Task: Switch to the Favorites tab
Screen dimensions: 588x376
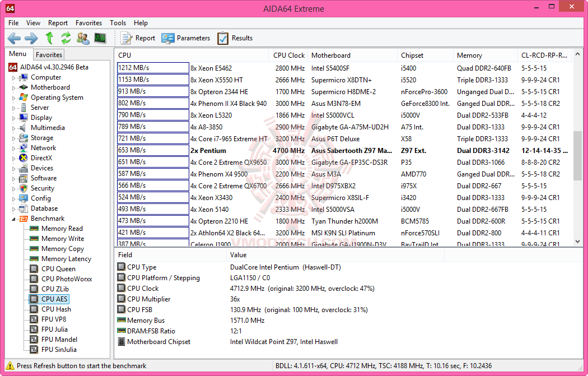Action: 49,55
